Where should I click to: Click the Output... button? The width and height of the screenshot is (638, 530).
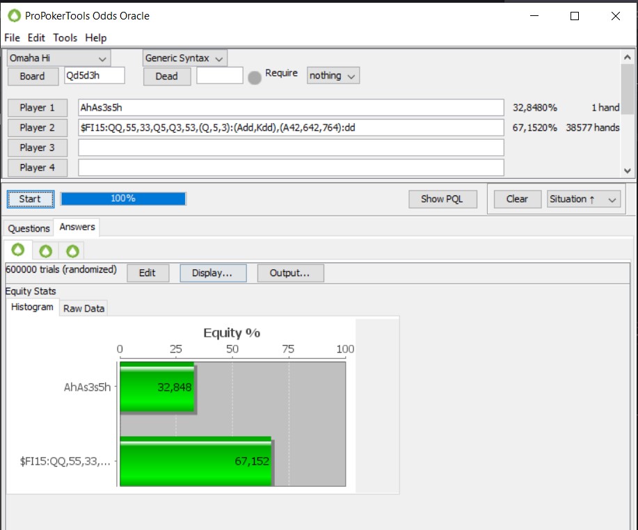[291, 273]
